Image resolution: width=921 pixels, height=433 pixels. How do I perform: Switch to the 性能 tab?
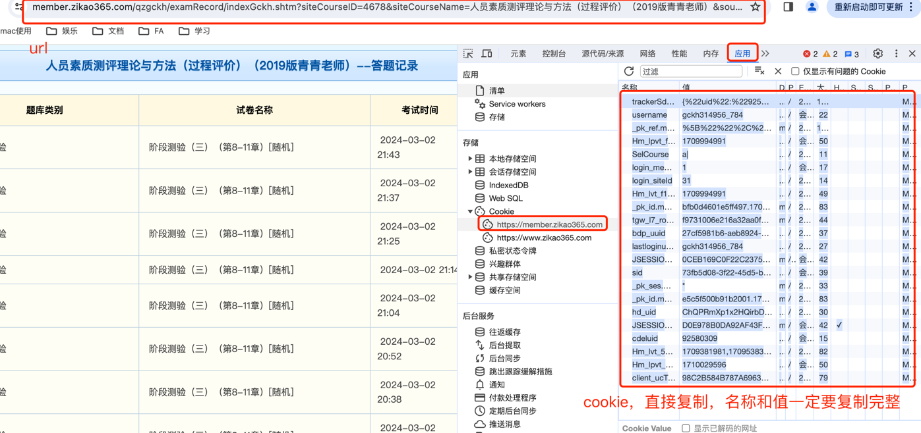pyautogui.click(x=679, y=54)
